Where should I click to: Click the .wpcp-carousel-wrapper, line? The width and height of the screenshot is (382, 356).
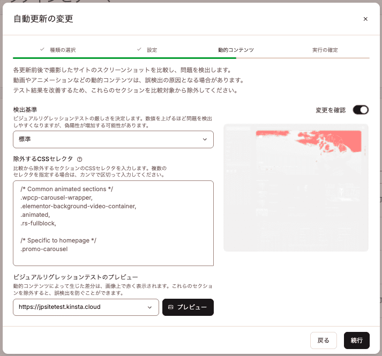coord(56,198)
